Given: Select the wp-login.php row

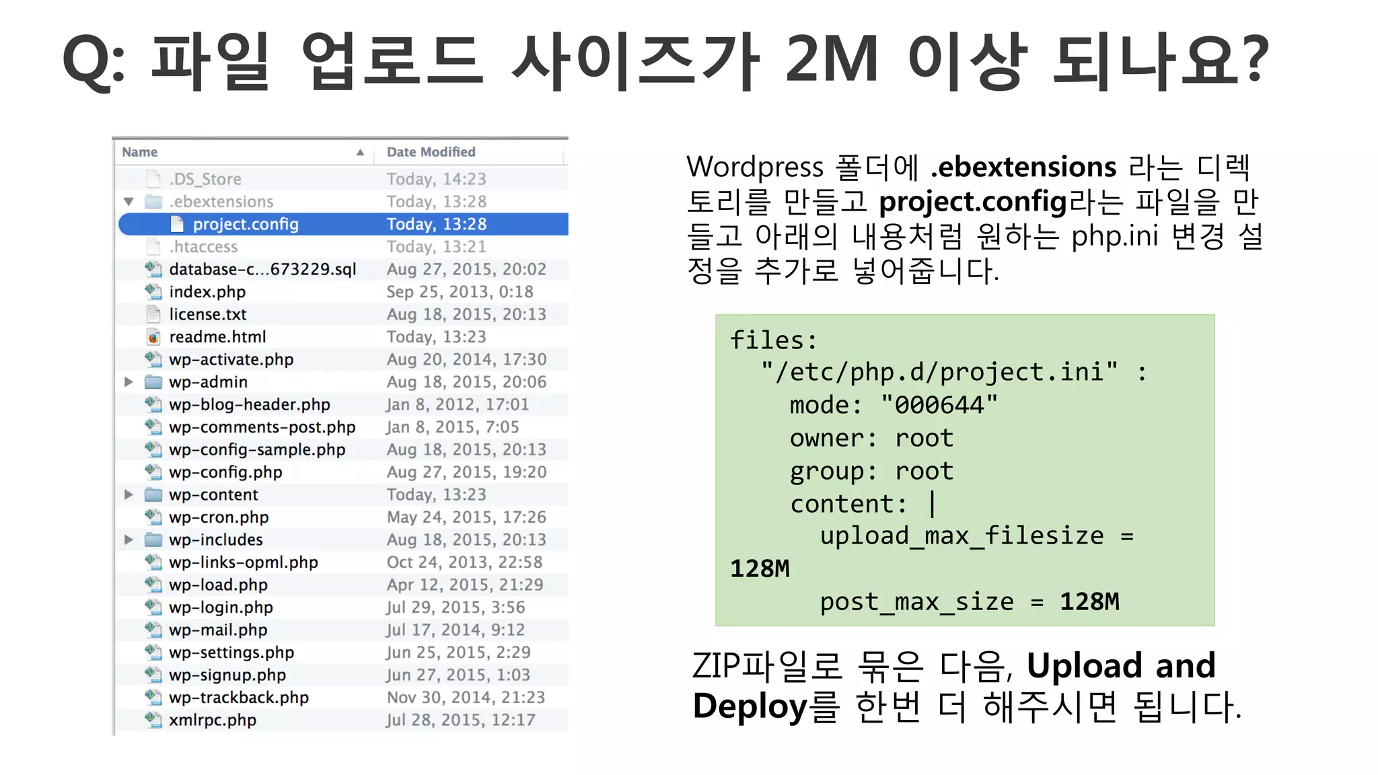Looking at the screenshot, I should pyautogui.click(x=221, y=607).
